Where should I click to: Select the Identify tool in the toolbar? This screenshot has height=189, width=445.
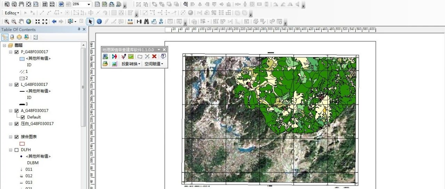tap(99, 22)
